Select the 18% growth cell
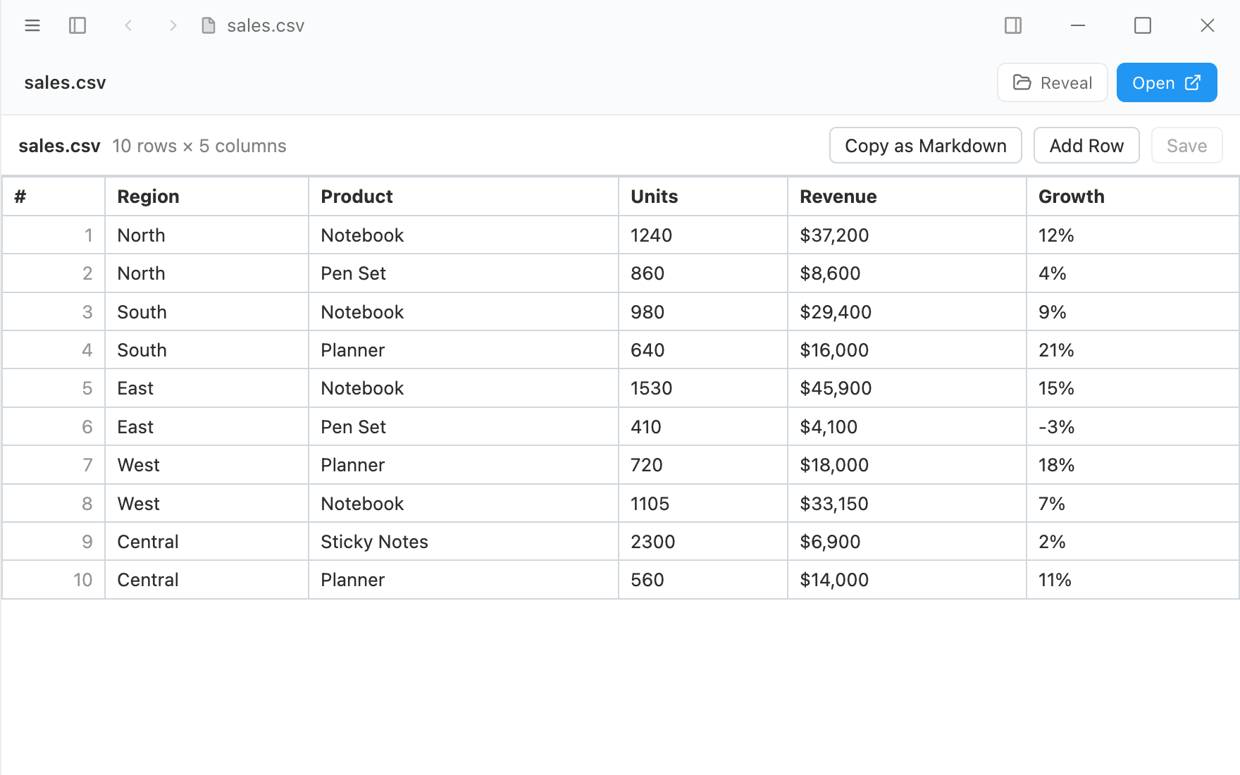The height and width of the screenshot is (775, 1240). click(1133, 465)
